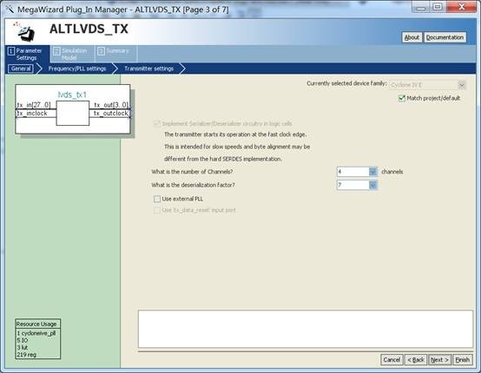The height and width of the screenshot is (373, 481).
Task: Open the deserialization factor dropdown
Action: [373, 185]
